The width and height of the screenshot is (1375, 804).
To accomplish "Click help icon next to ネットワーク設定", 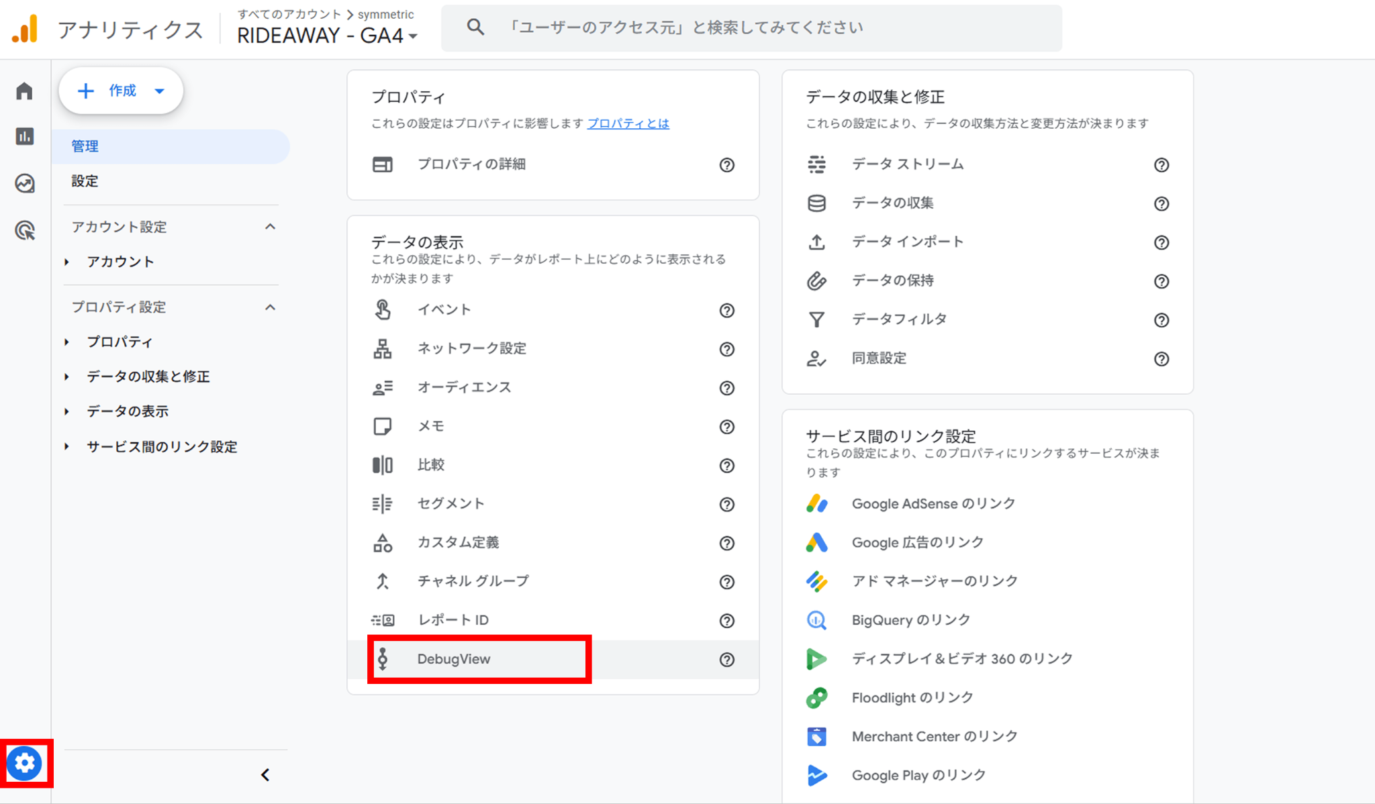I will coord(726,349).
